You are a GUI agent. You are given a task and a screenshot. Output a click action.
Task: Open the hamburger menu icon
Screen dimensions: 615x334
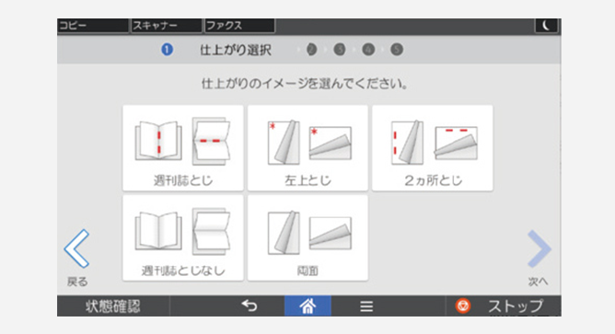(x=366, y=306)
